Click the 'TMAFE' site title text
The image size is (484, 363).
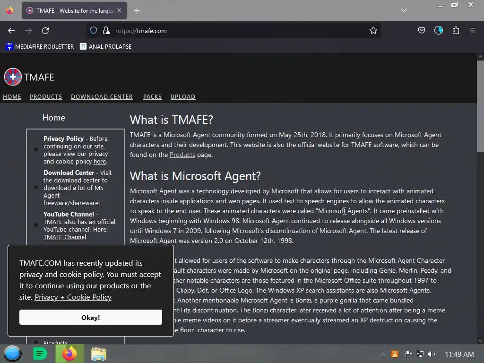pyautogui.click(x=39, y=77)
